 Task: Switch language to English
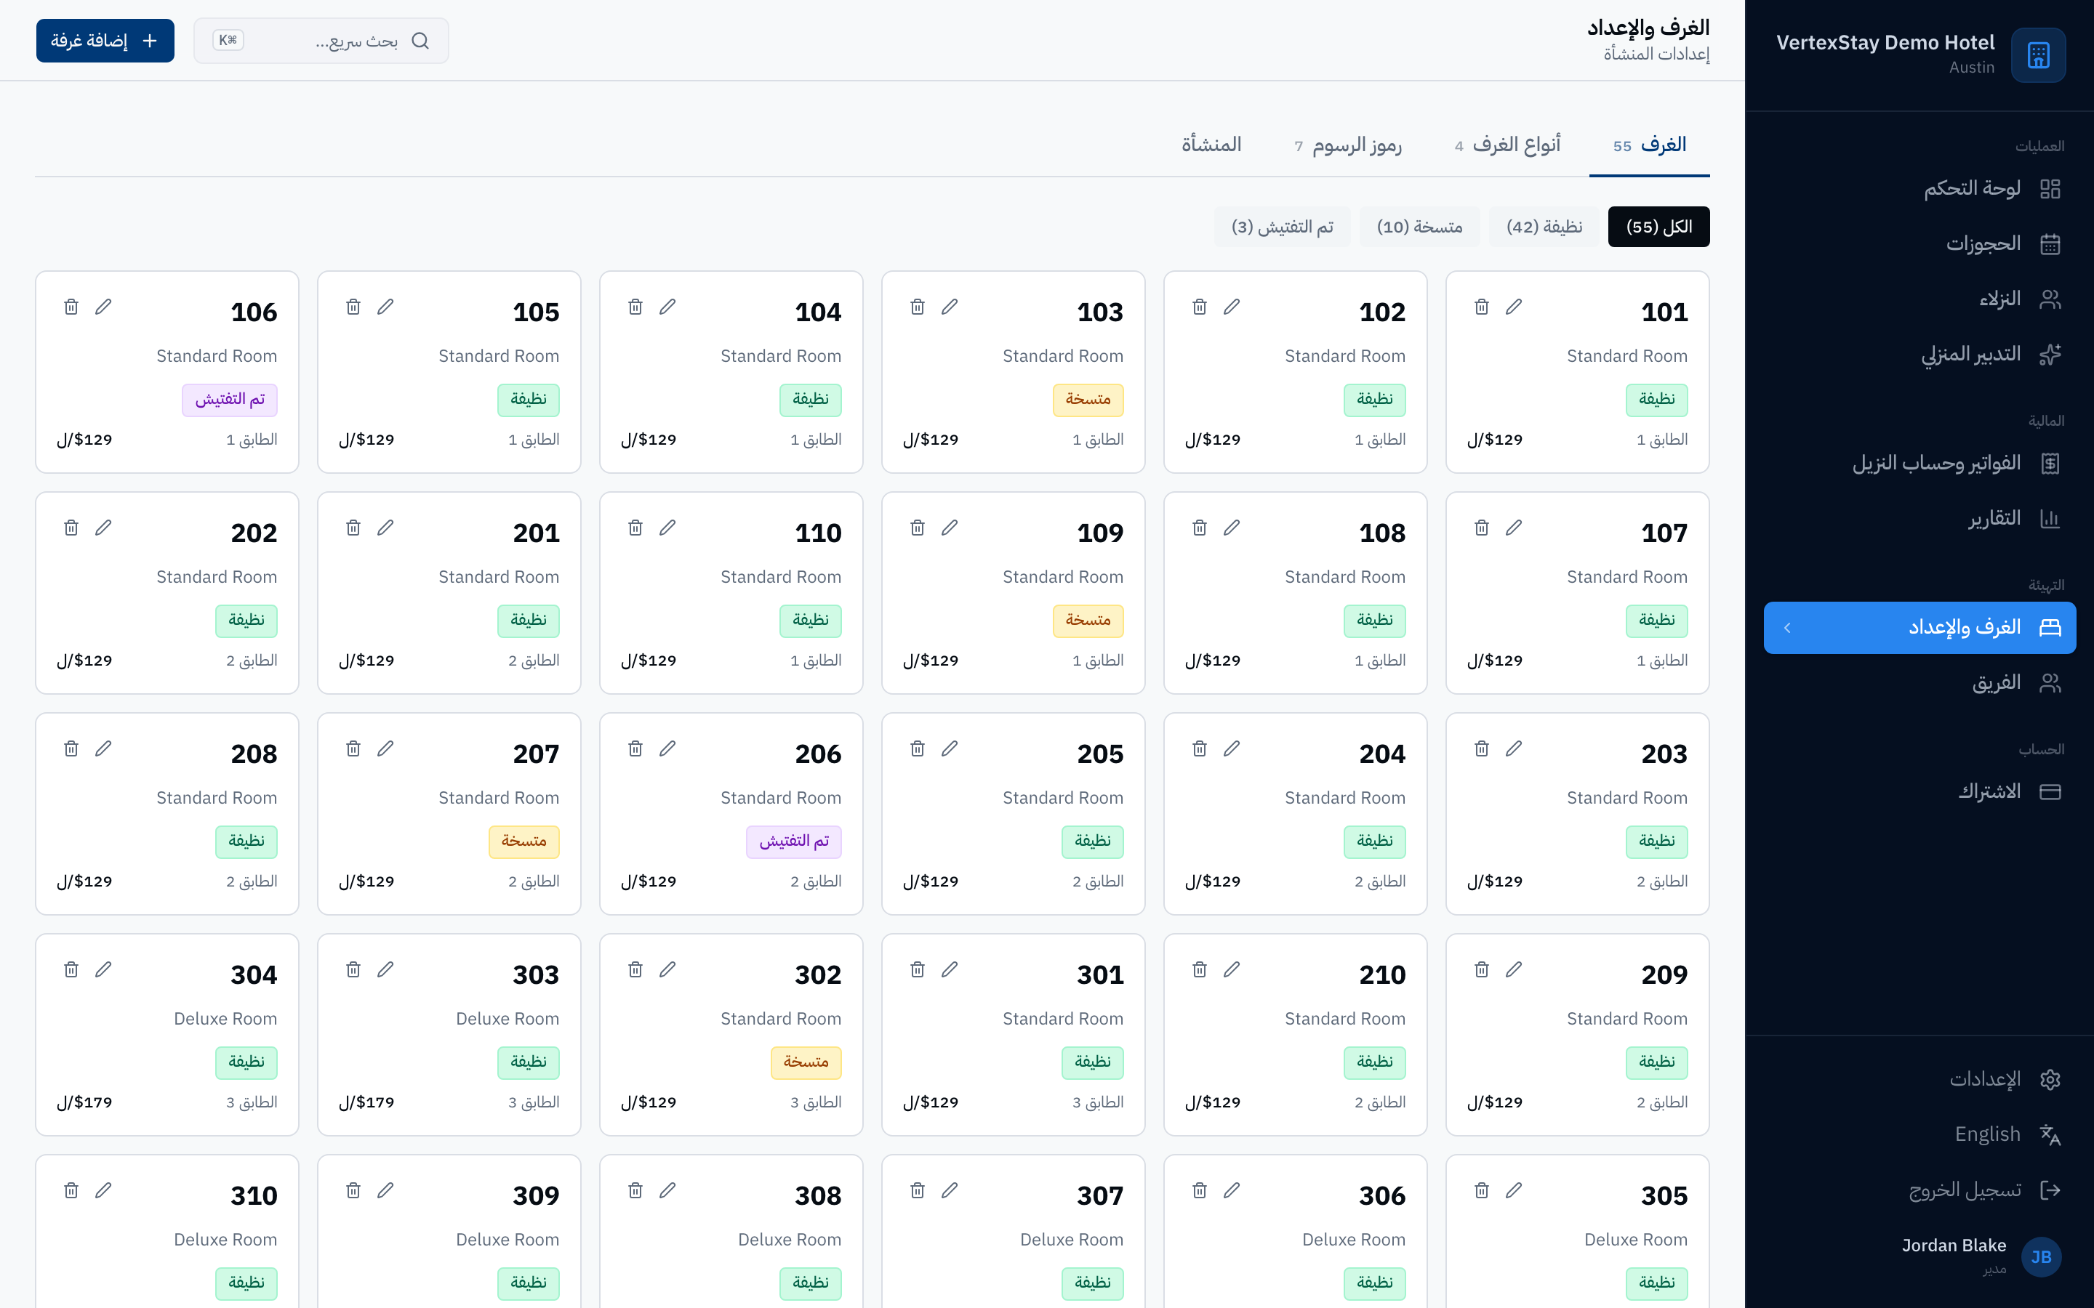[1919, 1134]
